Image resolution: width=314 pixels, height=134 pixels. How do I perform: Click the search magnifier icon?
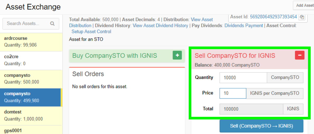pos(52,24)
